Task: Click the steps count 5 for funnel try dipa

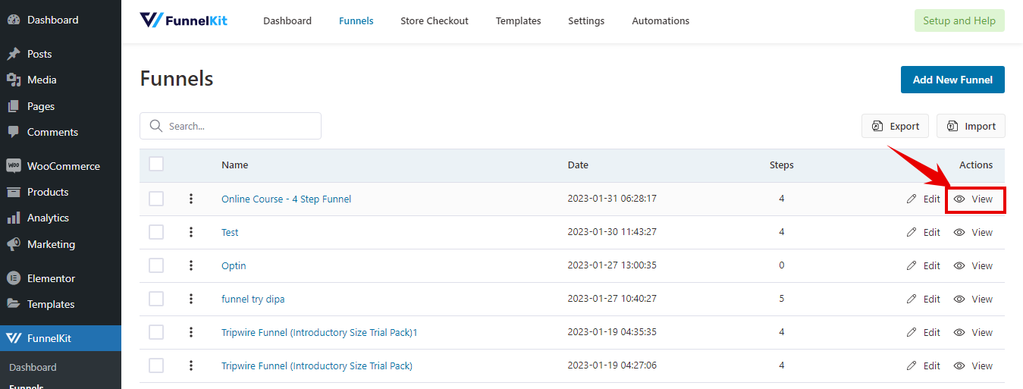Action: (781, 299)
